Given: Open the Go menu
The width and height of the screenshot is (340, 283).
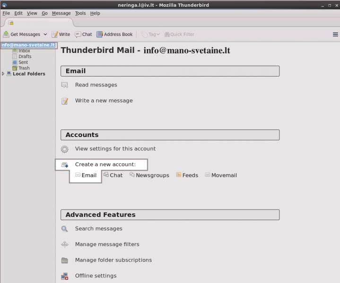Looking at the screenshot, I should (x=44, y=13).
